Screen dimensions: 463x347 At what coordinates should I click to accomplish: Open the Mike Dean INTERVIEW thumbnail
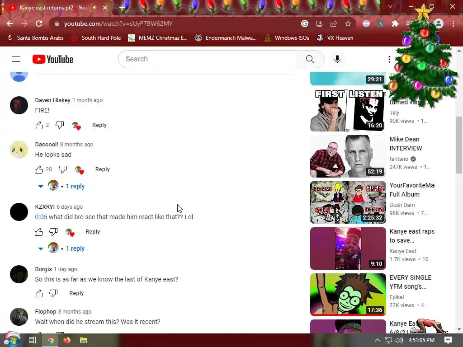click(348, 156)
